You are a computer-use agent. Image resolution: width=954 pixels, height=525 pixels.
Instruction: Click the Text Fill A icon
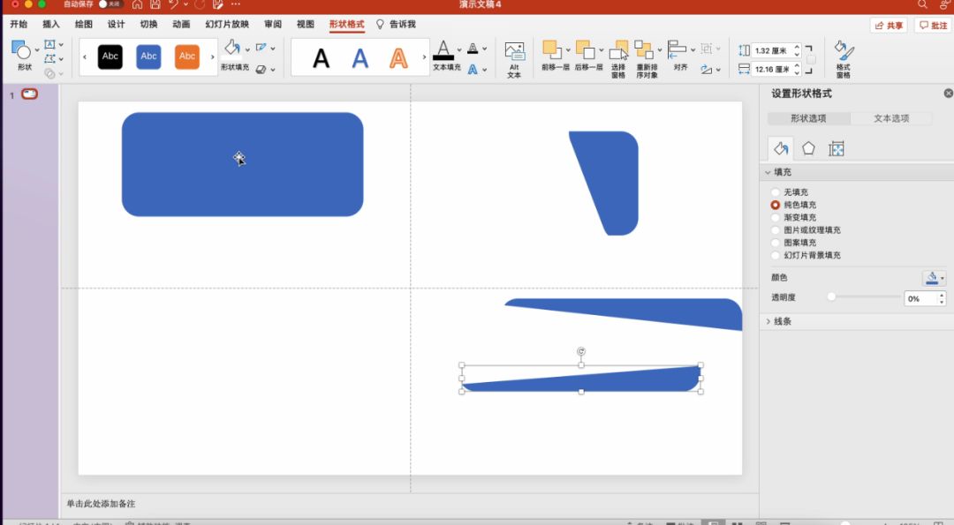tap(443, 50)
